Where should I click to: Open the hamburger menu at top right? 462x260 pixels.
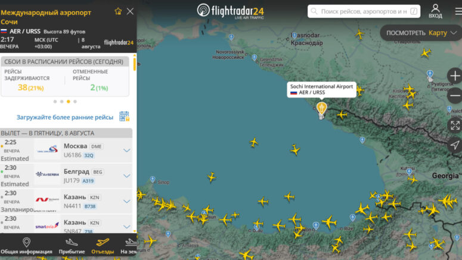pyautogui.click(x=458, y=11)
